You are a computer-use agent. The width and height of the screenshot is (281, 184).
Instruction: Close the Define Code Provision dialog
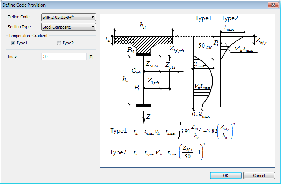tap(272, 5)
